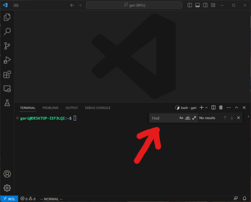This screenshot has width=251, height=202.
Task: Toggle Match Case in terminal find
Action: (x=181, y=118)
